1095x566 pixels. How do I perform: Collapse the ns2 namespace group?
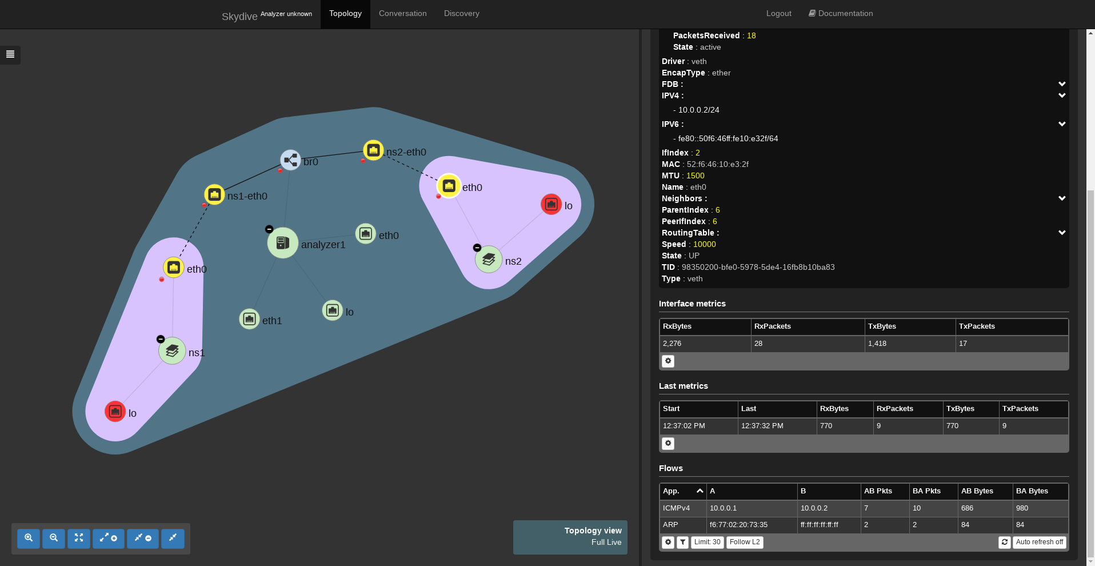pos(477,248)
